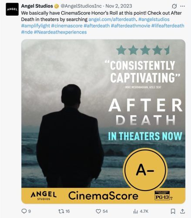191x218 pixels.
Task: Open the Nov 2, 2023 timestamp
Action: (x=119, y=6)
